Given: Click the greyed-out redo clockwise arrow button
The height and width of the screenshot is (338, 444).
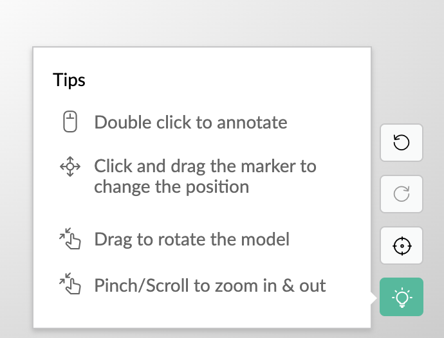Looking at the screenshot, I should coord(402,194).
